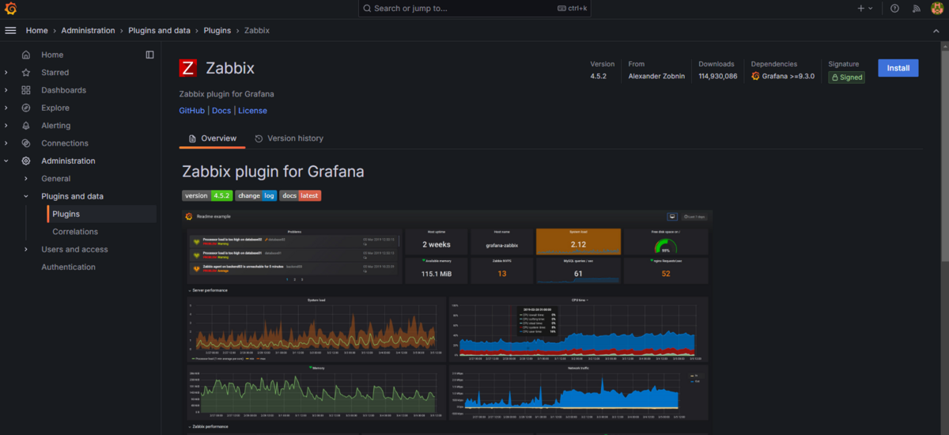This screenshot has width=949, height=435.
Task: Open Dashboards in the sidebar
Action: coord(63,90)
